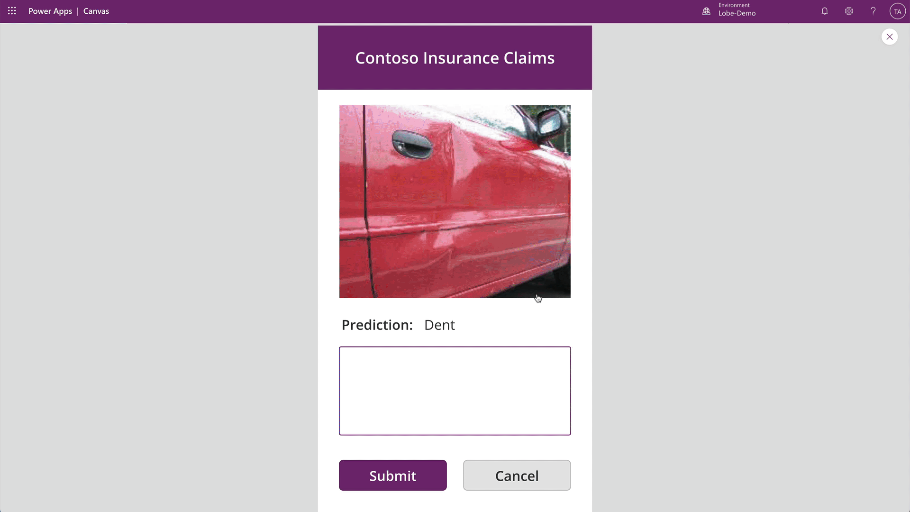Click the Power Apps menu item
Screen dimensions: 910x512
coord(50,11)
